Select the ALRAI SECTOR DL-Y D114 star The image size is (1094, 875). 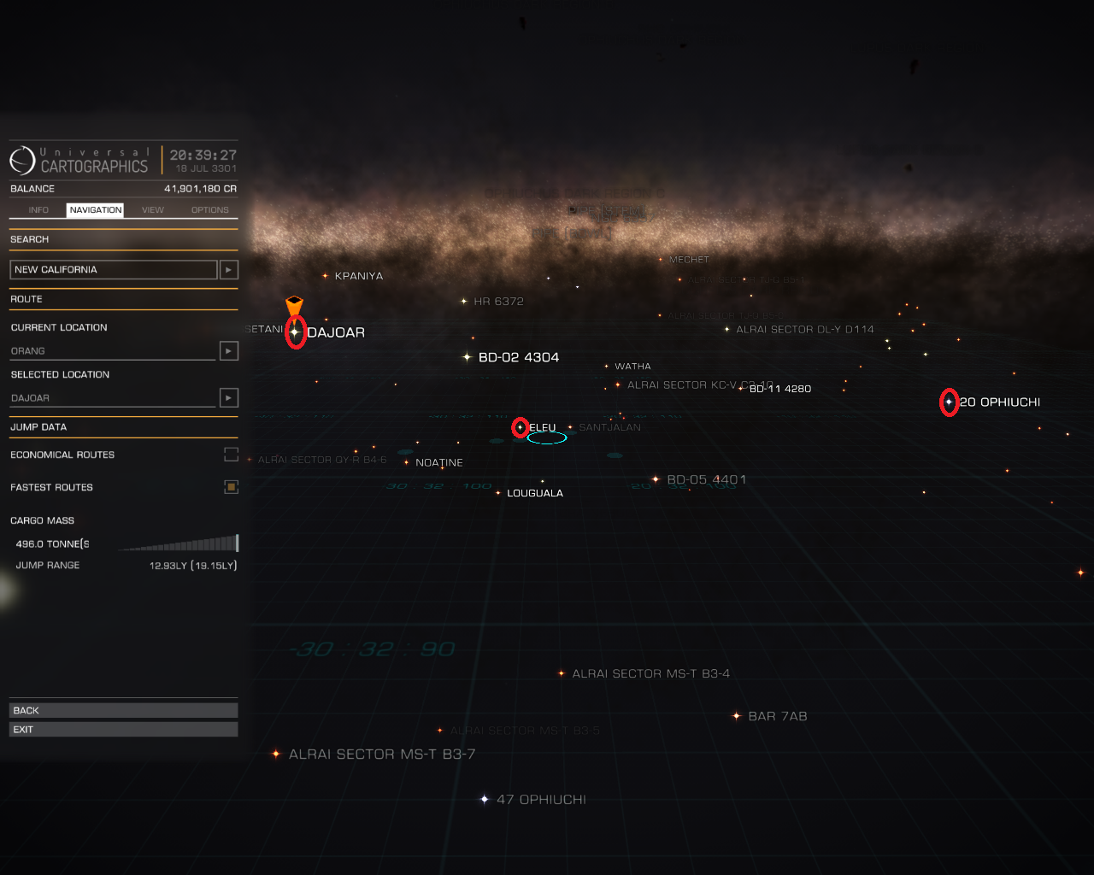pyautogui.click(x=727, y=329)
